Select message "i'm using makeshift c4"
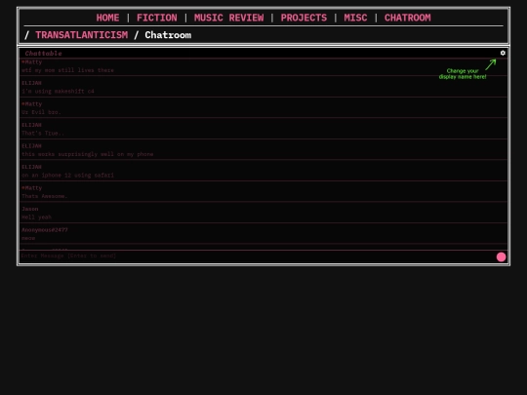The height and width of the screenshot is (395, 527). (x=58, y=92)
